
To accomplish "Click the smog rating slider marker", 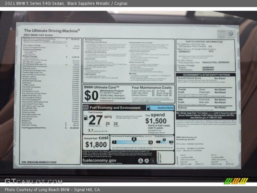I will pos(164,140).
